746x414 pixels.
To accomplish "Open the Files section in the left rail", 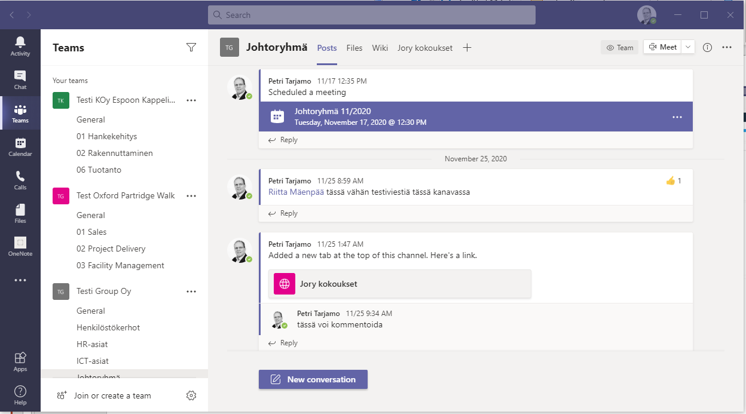I will click(20, 213).
